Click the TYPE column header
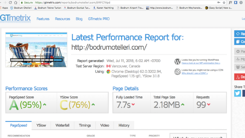 click(133, 136)
